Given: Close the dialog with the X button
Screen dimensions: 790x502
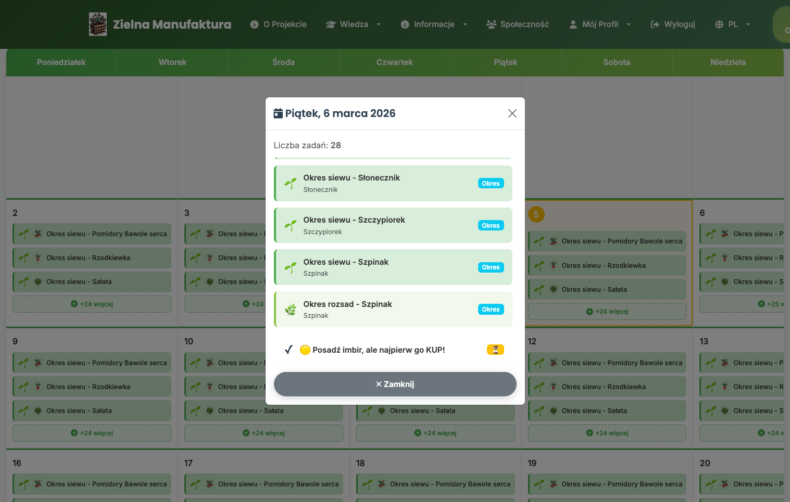Looking at the screenshot, I should tap(512, 113).
